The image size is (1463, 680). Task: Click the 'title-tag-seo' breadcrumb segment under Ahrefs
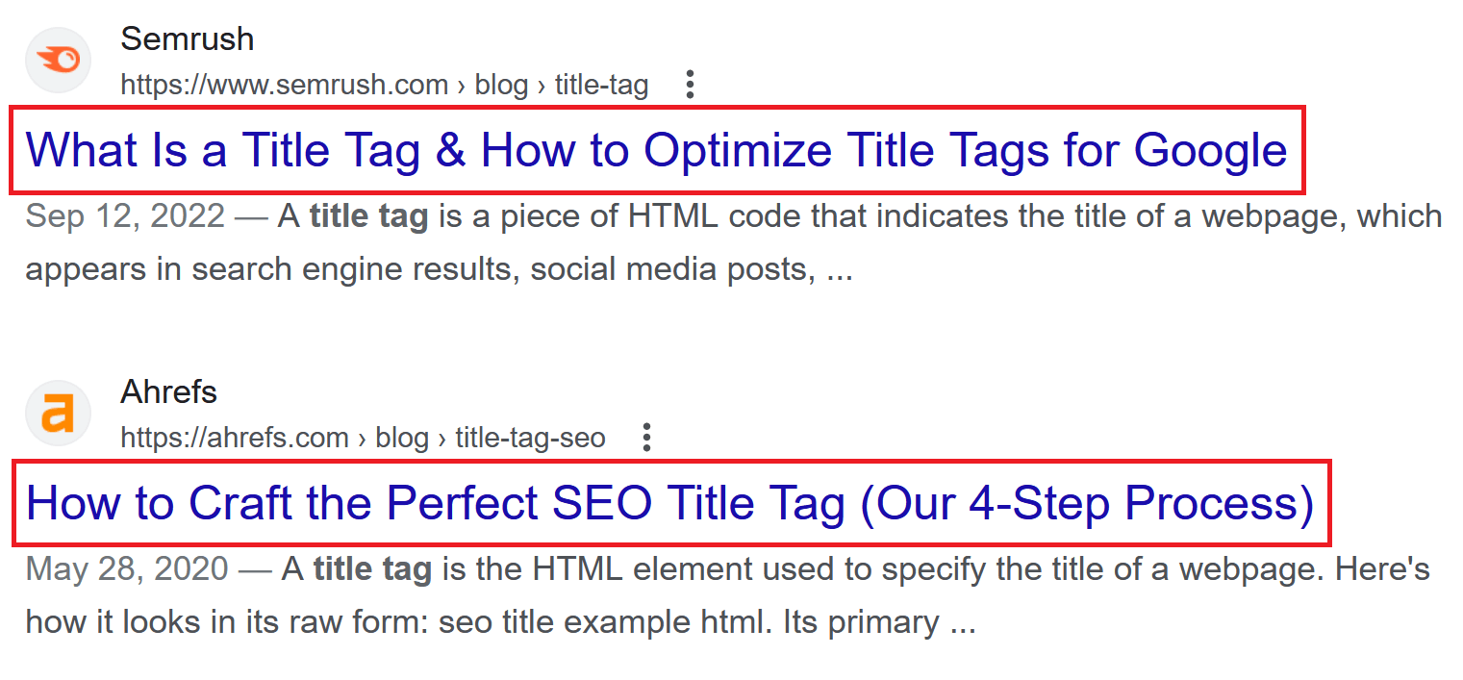(530, 439)
